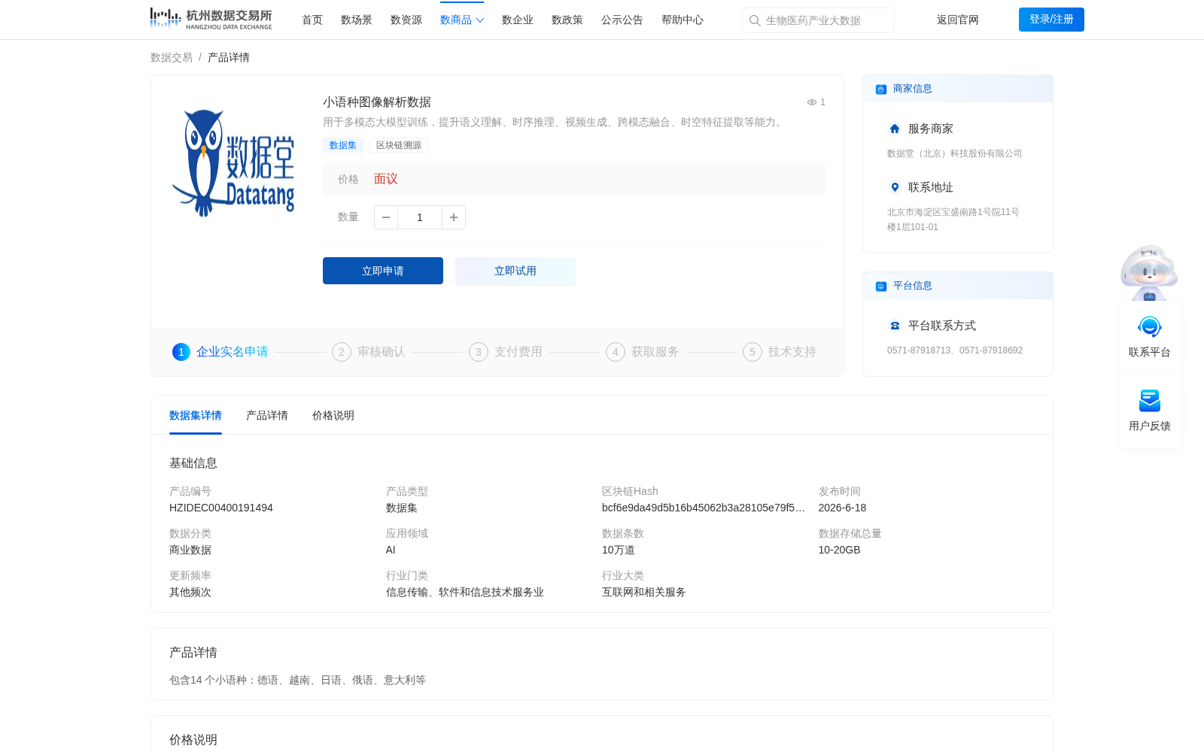
Task: Go to 首页 in navigation
Action: (312, 20)
